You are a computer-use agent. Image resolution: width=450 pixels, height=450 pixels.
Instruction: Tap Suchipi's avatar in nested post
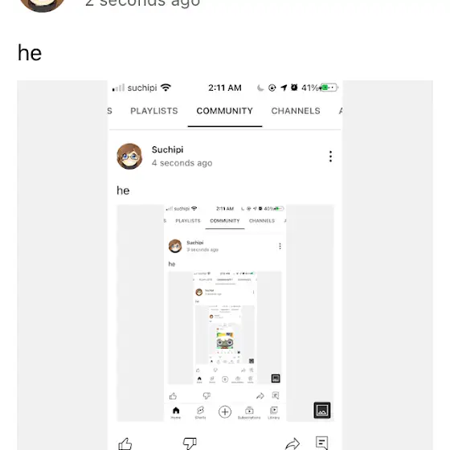129,157
